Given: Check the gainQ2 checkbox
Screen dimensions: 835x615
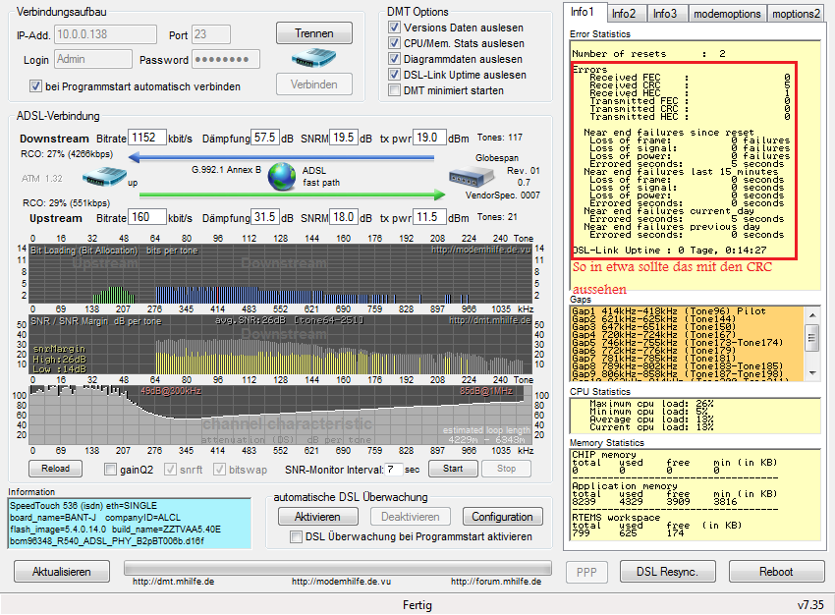Looking at the screenshot, I should tap(112, 469).
